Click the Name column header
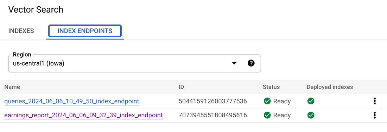The image size is (387, 132). point(12,87)
